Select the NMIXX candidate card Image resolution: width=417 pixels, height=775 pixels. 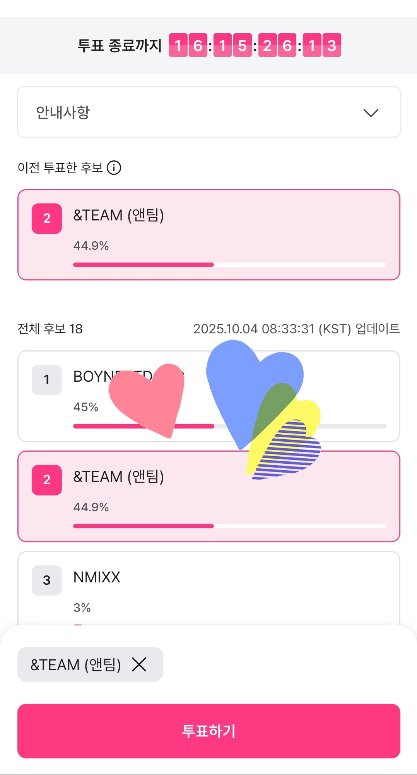(209, 588)
